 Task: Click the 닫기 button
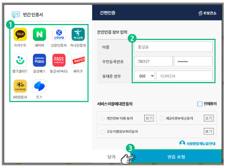point(111,157)
